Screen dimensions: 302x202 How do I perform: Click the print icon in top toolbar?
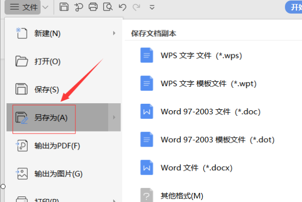[93, 7]
